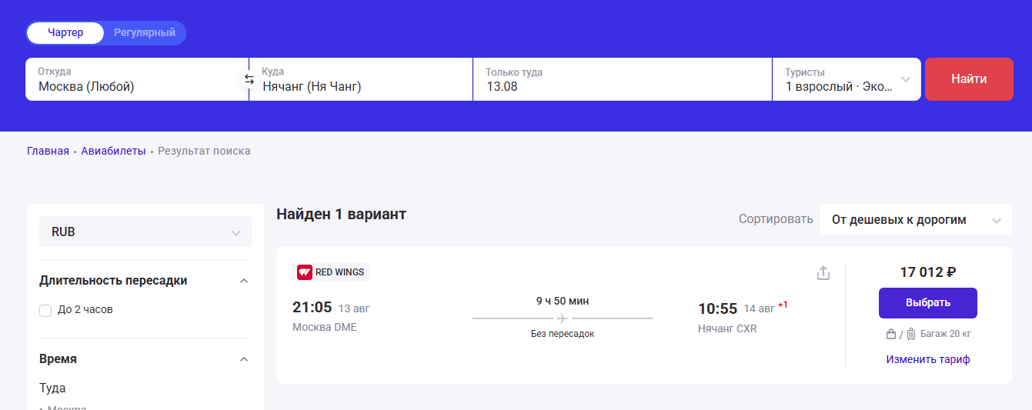Click the Результат поиска breadcrumb text
The height and width of the screenshot is (410, 1032).
[204, 151]
